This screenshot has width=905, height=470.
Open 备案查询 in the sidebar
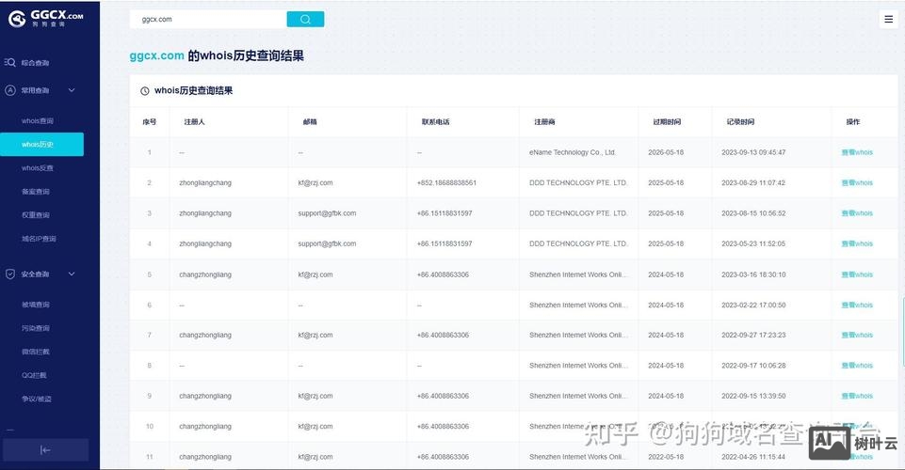36,192
